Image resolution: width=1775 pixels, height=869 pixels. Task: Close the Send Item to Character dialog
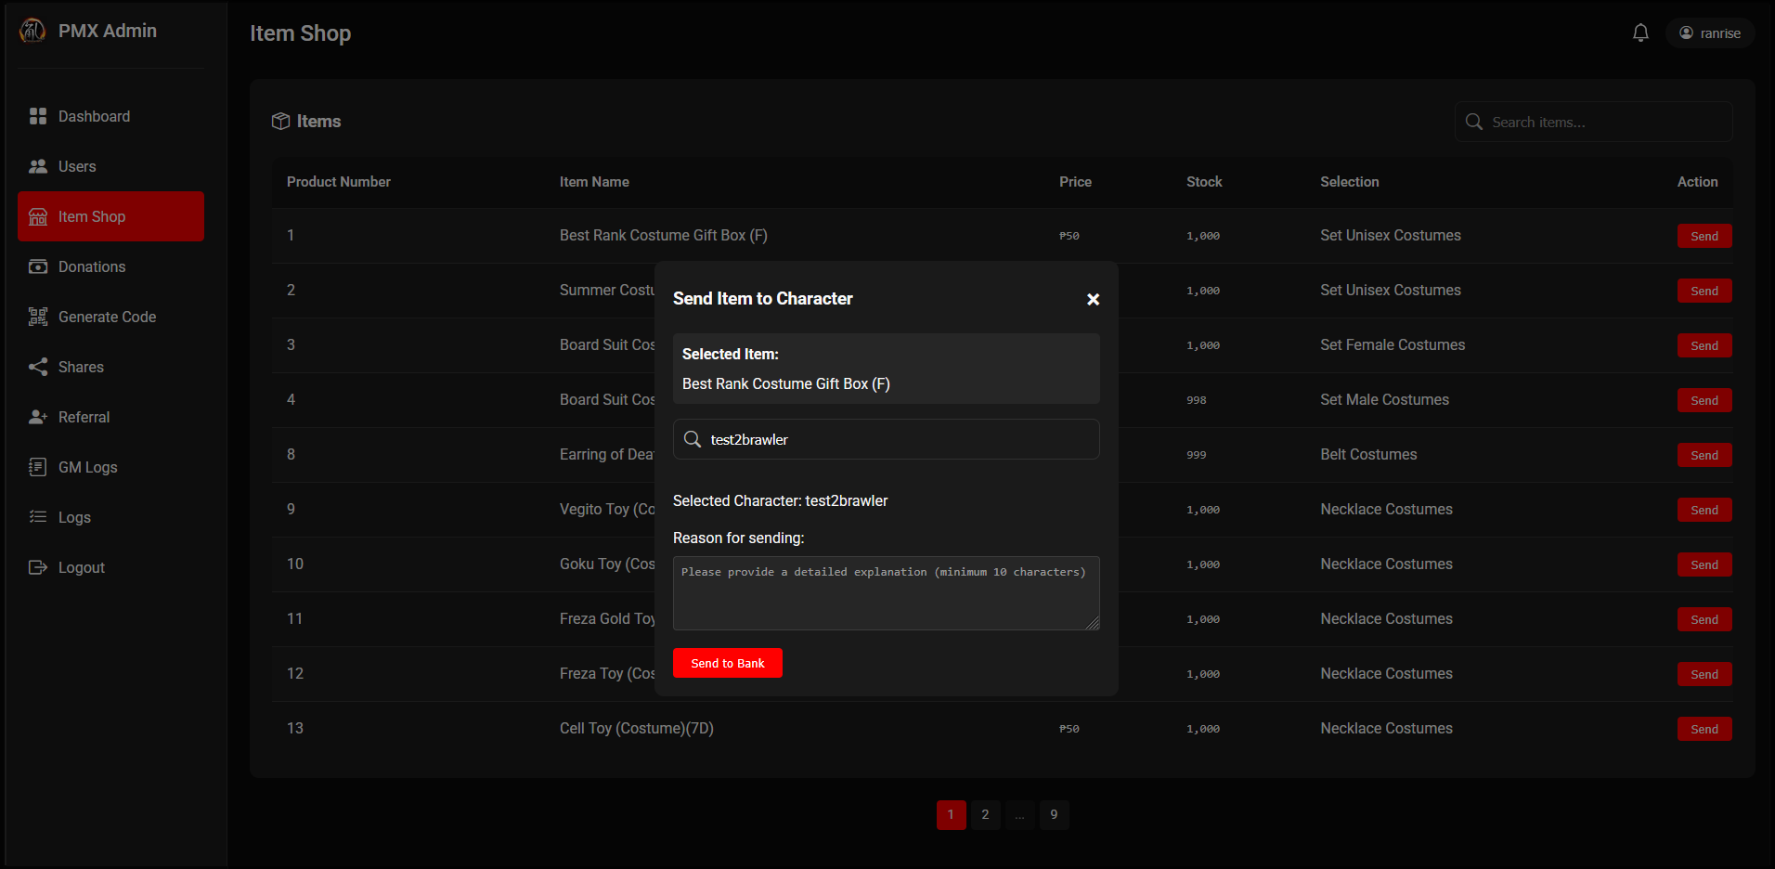coord(1093,299)
